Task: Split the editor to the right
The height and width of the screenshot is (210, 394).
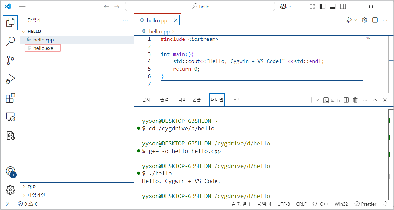Action: click(x=375, y=20)
